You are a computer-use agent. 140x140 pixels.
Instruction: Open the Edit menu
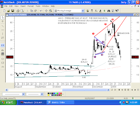[11, 6]
